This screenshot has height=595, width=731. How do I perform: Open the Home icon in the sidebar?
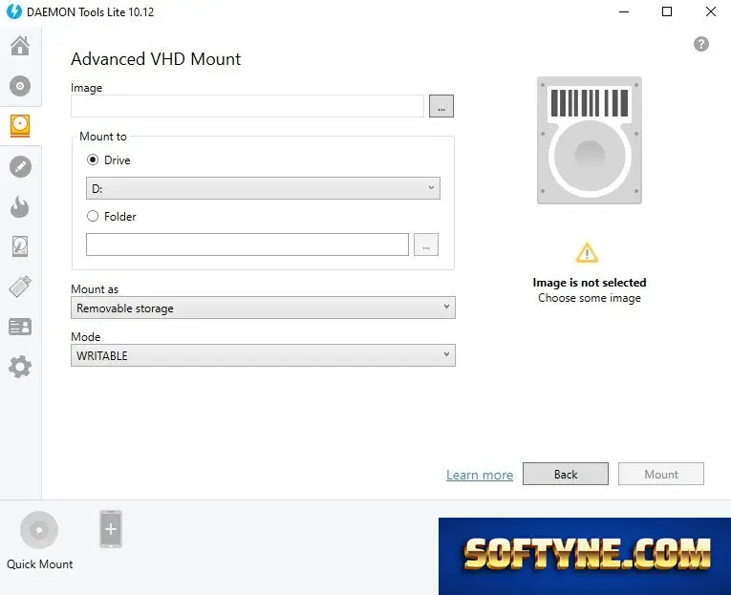click(20, 46)
